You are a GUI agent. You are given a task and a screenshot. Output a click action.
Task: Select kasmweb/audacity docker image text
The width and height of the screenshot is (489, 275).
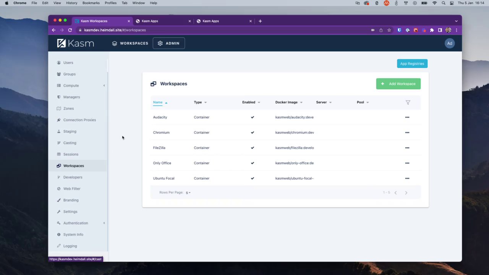coord(295,117)
